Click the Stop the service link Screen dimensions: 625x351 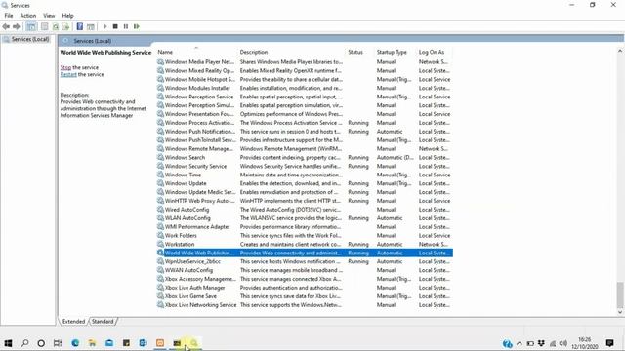(x=65, y=67)
